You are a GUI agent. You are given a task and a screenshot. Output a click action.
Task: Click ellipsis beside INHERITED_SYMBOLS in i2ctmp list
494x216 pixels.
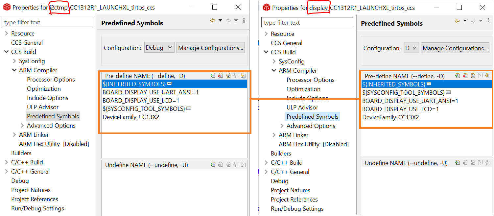169,84
